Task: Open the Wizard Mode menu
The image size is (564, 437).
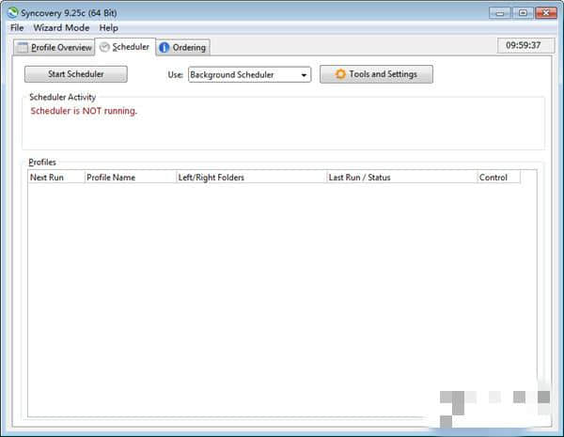Action: pos(61,27)
